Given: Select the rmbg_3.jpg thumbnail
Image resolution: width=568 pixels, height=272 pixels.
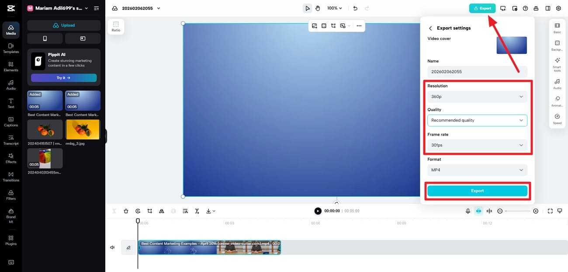Looking at the screenshot, I should (x=83, y=129).
